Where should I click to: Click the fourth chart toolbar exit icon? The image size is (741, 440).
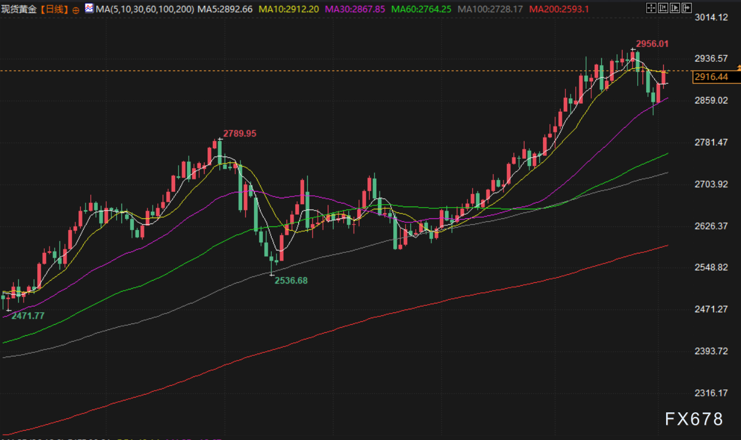click(x=686, y=8)
